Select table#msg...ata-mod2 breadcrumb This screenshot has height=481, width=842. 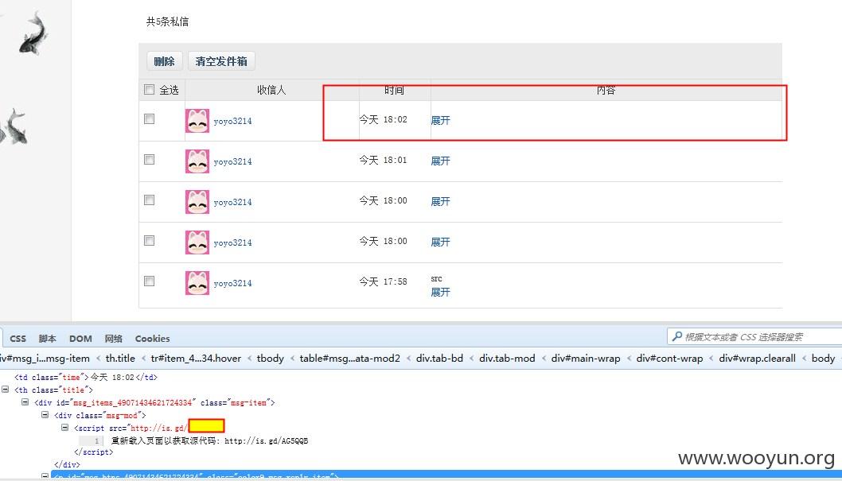(x=349, y=359)
